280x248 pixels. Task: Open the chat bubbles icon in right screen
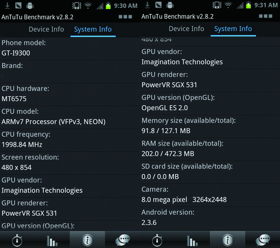(263, 240)
